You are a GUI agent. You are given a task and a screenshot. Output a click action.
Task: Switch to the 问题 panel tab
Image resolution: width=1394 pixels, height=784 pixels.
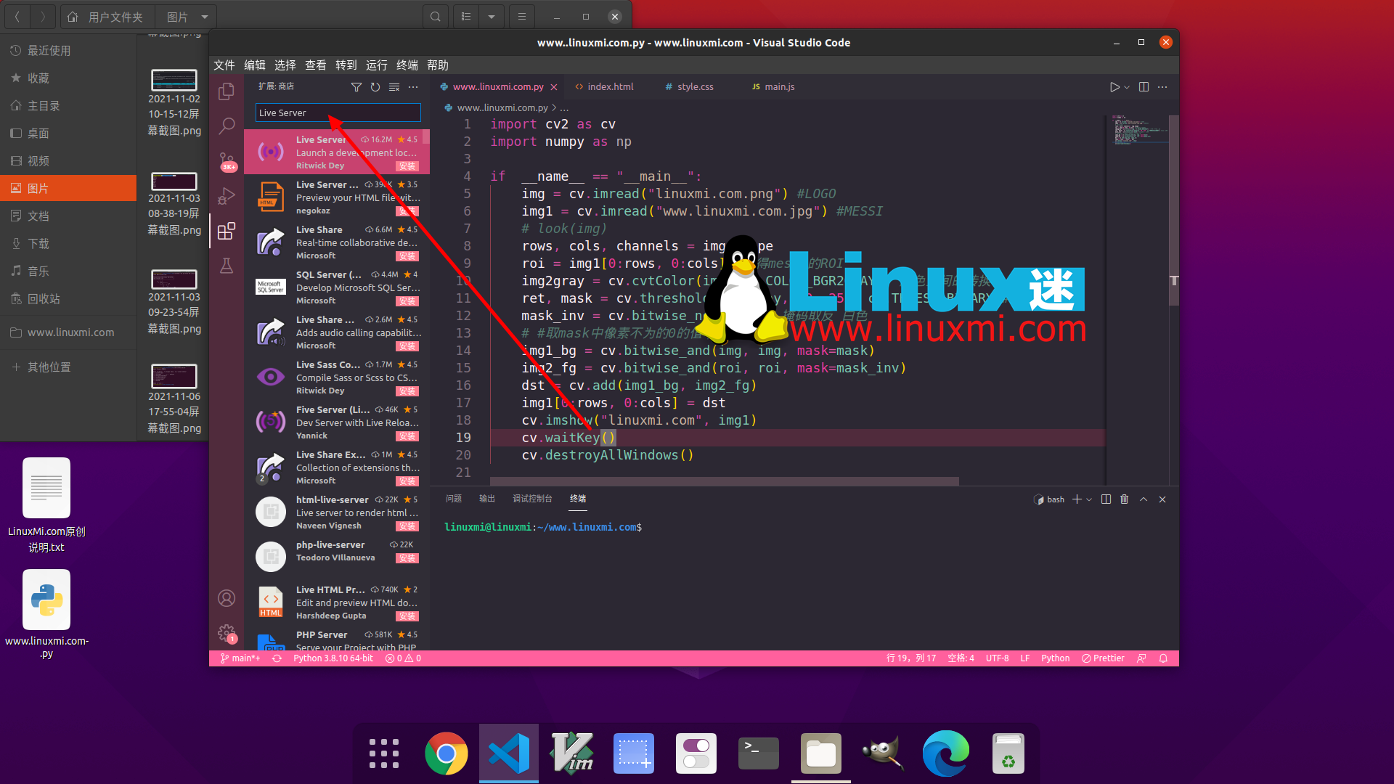[454, 499]
